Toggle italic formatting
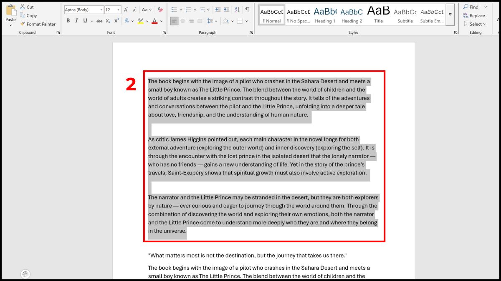501x281 pixels. click(76, 20)
